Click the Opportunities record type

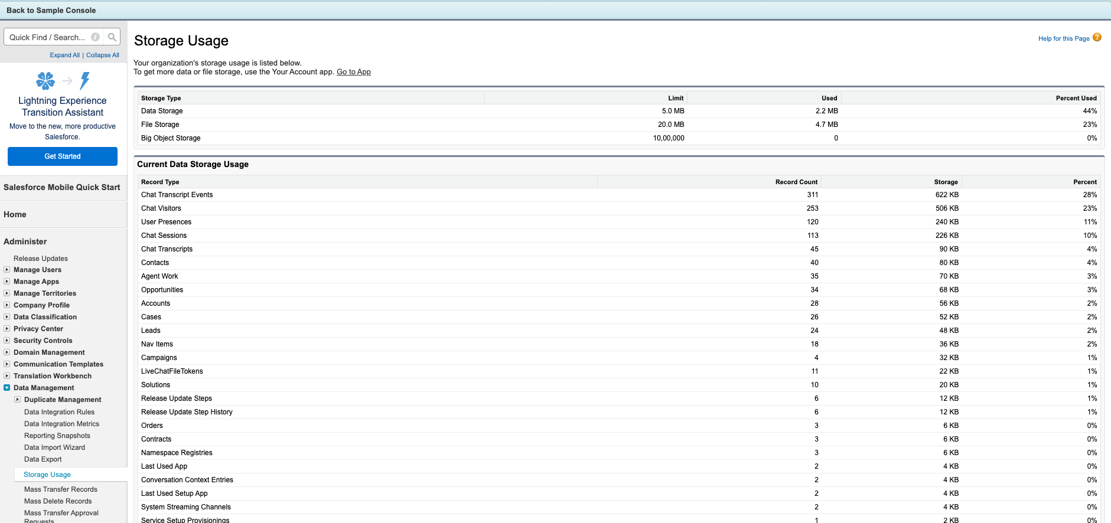pos(162,290)
